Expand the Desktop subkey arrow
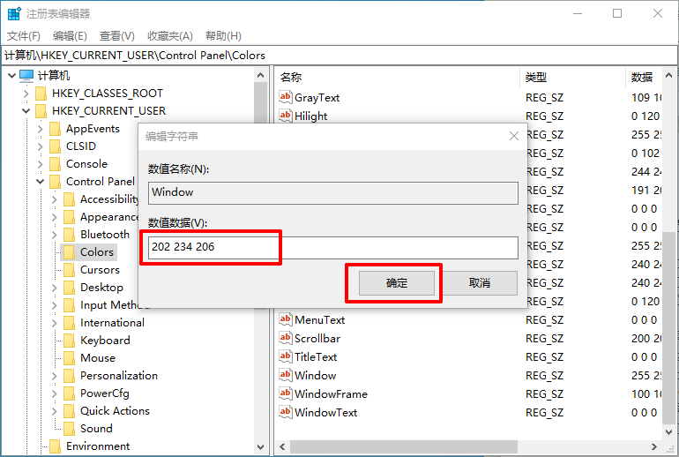679x457 pixels. tap(54, 288)
